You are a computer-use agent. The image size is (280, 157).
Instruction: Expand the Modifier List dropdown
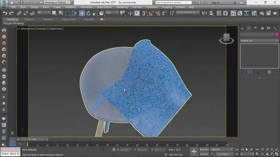pyautogui.click(x=259, y=41)
